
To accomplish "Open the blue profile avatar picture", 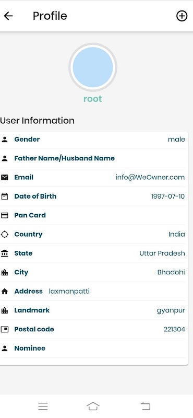I will pyautogui.click(x=93, y=67).
